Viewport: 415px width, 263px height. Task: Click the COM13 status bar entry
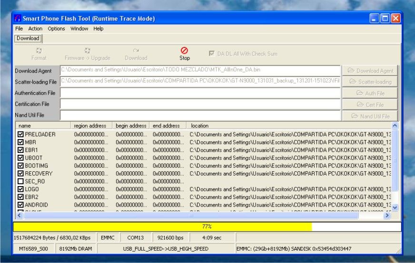pos(136,238)
